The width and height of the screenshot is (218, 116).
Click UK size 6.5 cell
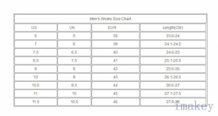point(74,52)
